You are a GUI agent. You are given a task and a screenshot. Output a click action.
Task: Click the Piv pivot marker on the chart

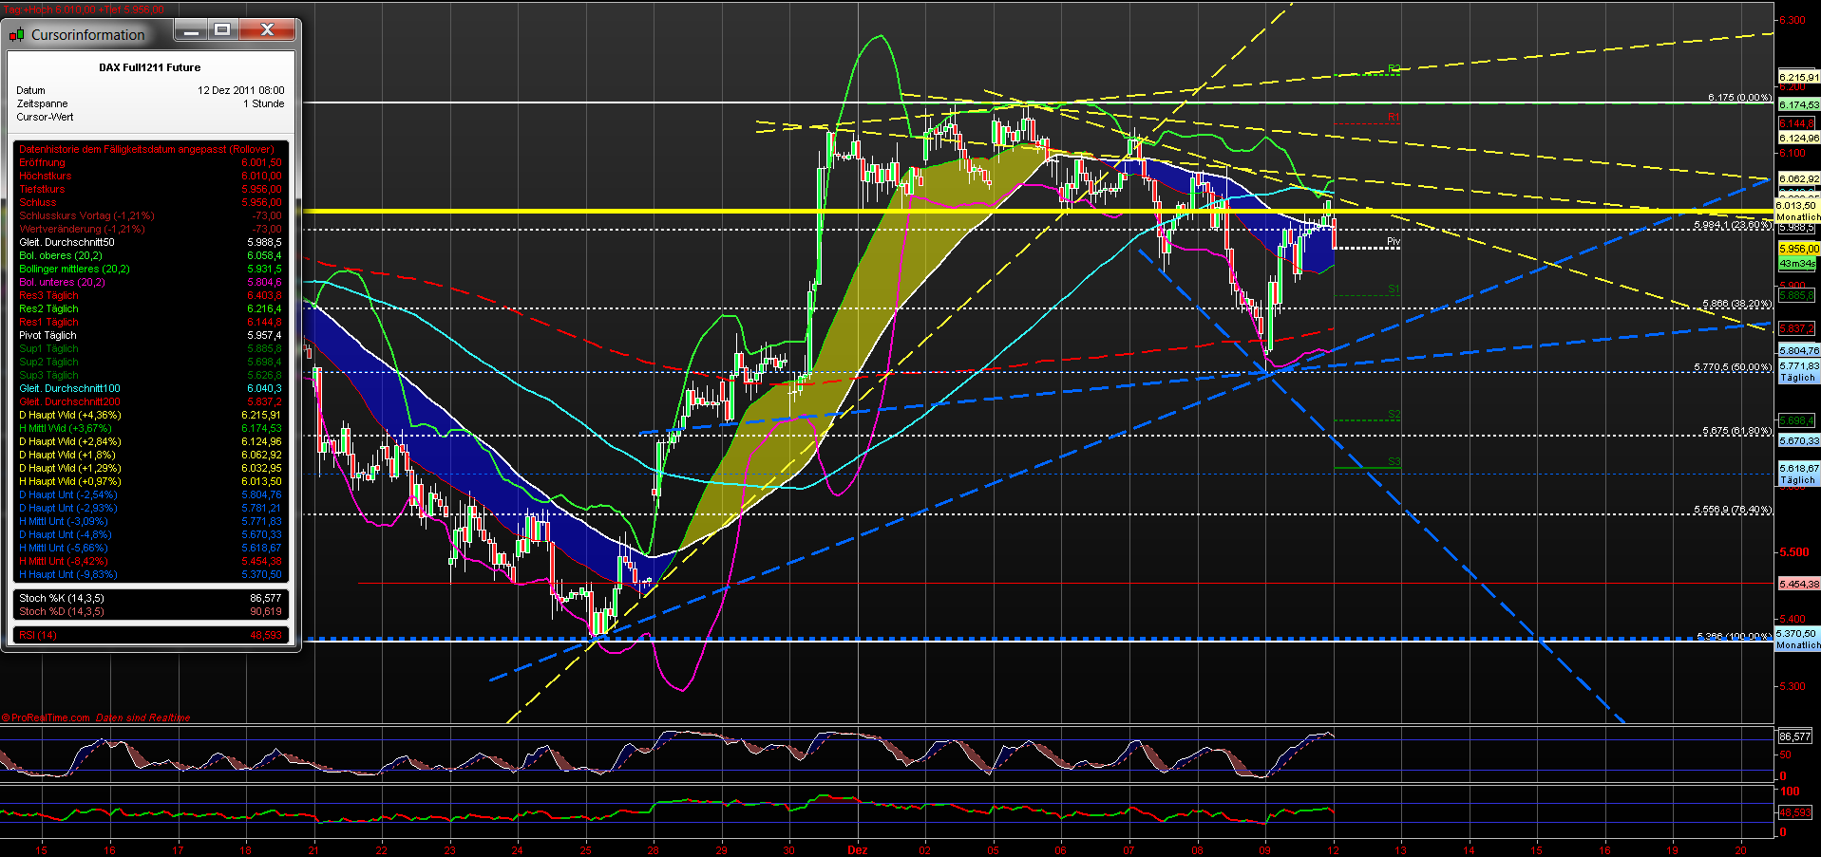(1393, 241)
